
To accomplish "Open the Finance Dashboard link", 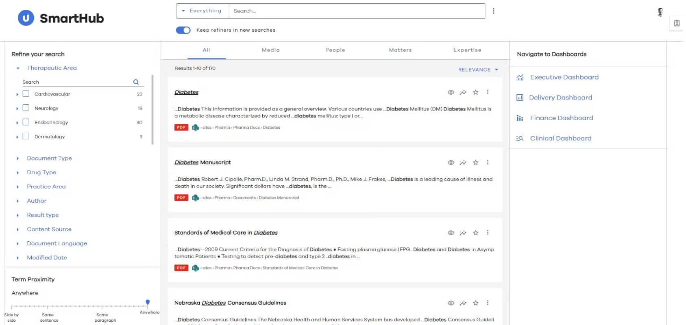I will [x=561, y=118].
